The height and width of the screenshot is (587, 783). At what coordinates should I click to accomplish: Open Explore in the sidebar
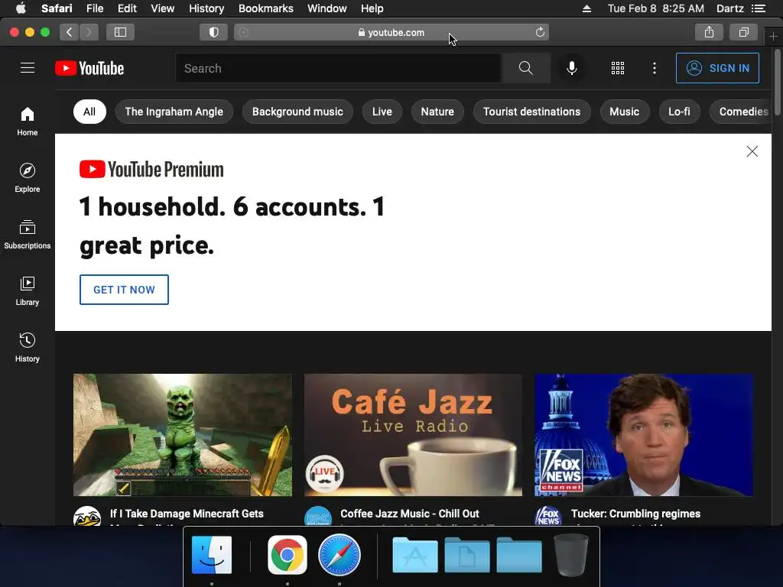coord(28,177)
